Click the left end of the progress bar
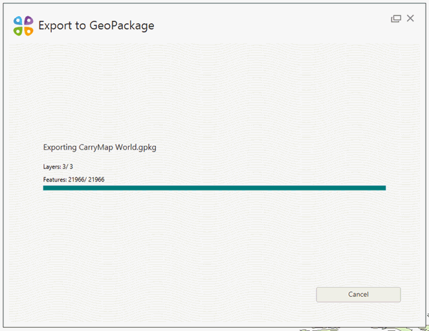Image resolution: width=429 pixels, height=331 pixels. (x=45, y=188)
